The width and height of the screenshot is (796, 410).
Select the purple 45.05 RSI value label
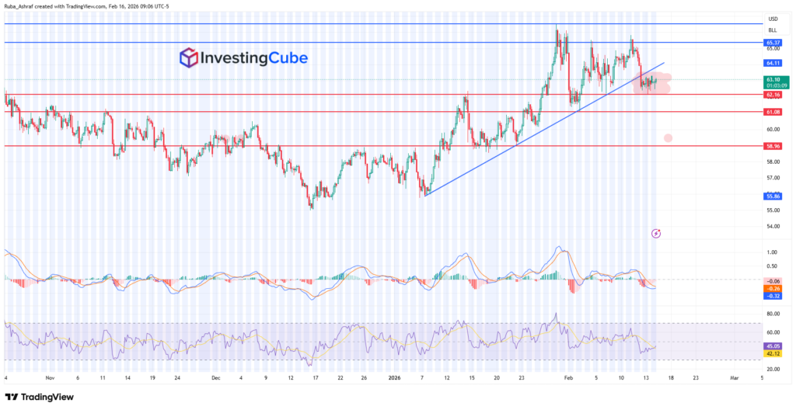(x=773, y=346)
